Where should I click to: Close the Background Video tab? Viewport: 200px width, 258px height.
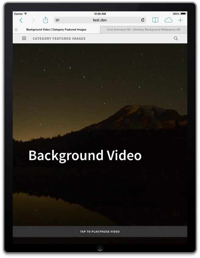(16, 30)
